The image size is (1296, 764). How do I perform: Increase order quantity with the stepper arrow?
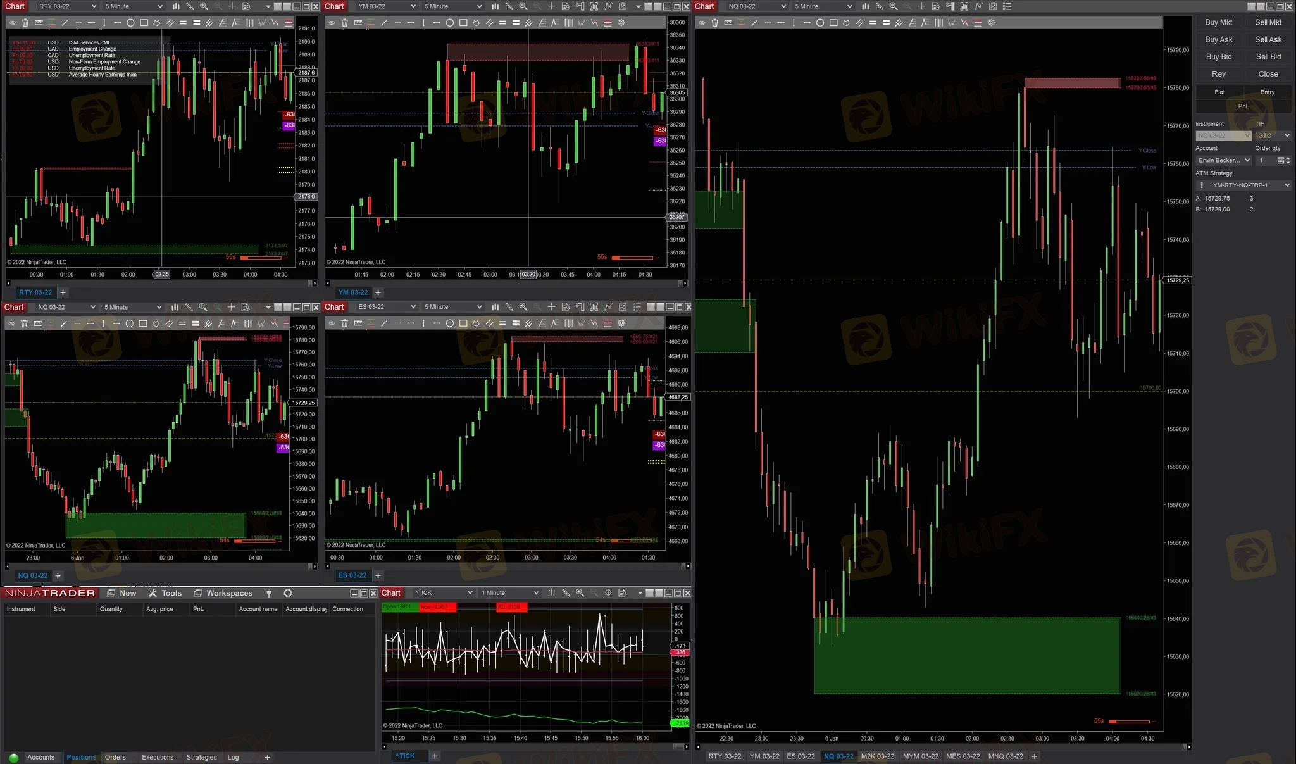click(1288, 158)
